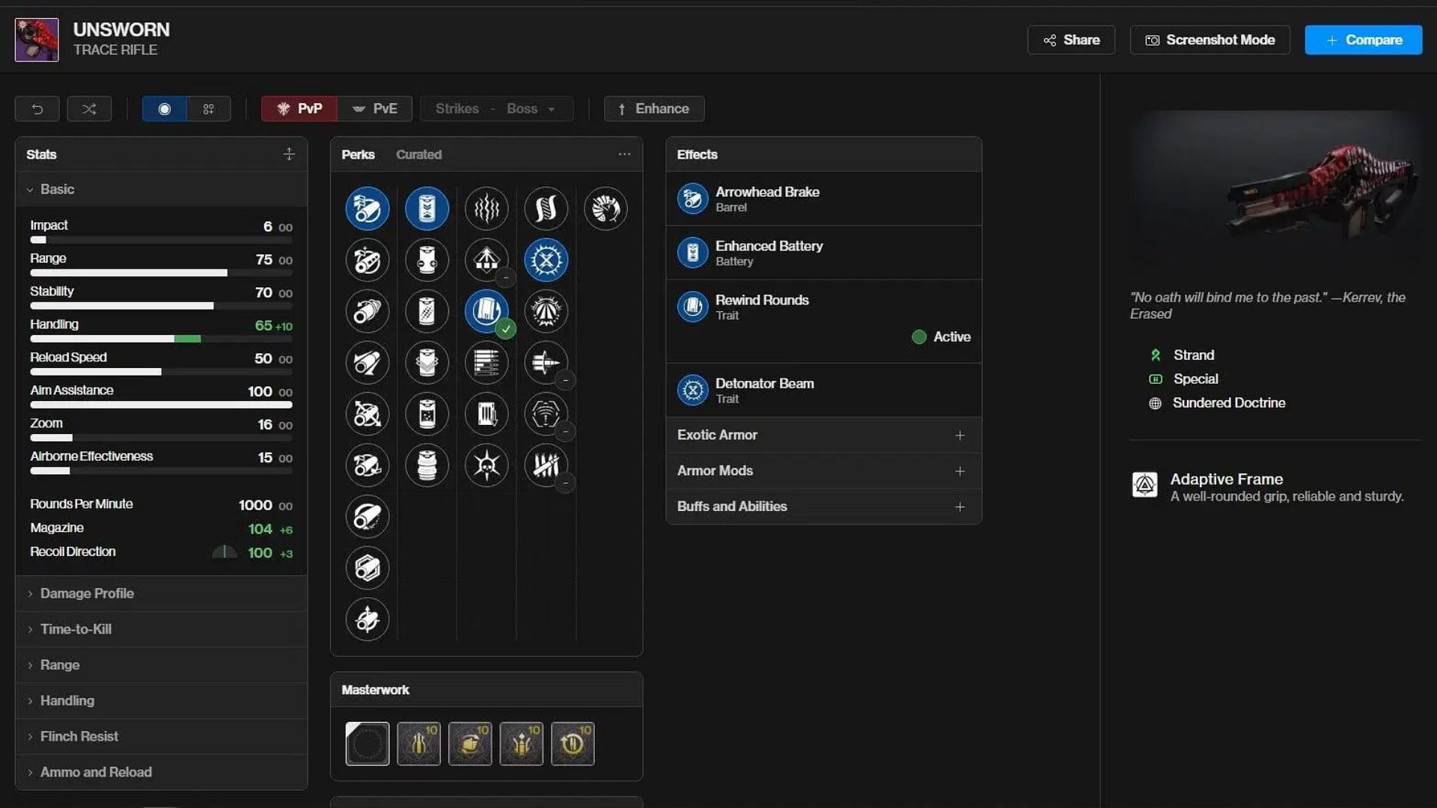Select the fifth masterwork option icon
This screenshot has width=1437, height=808.
[x=573, y=744]
